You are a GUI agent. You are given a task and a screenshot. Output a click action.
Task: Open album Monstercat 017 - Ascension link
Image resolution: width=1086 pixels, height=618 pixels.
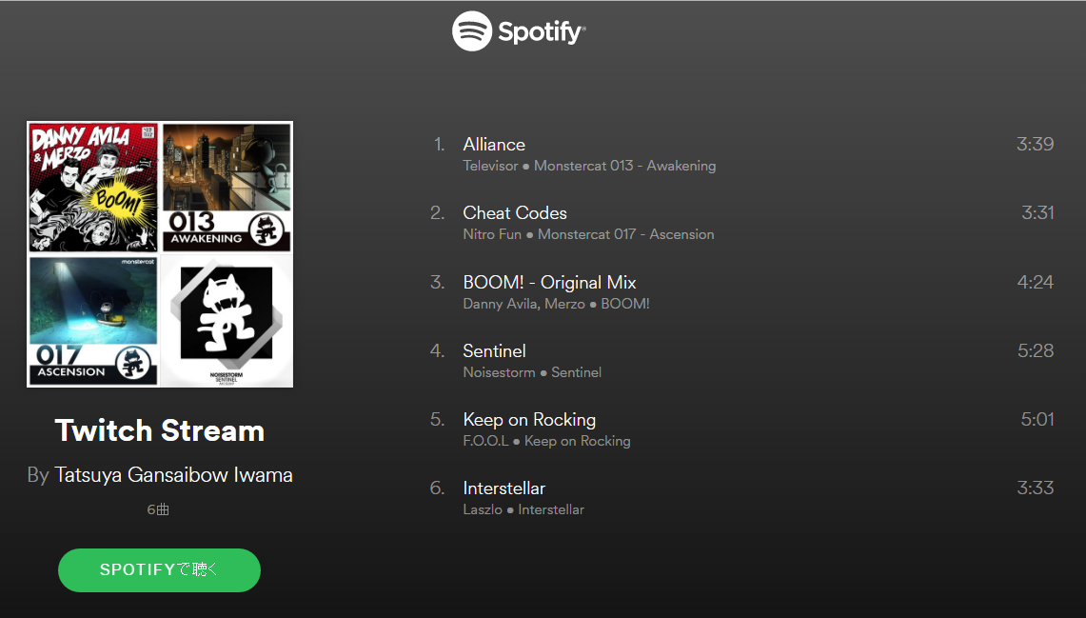coord(626,234)
